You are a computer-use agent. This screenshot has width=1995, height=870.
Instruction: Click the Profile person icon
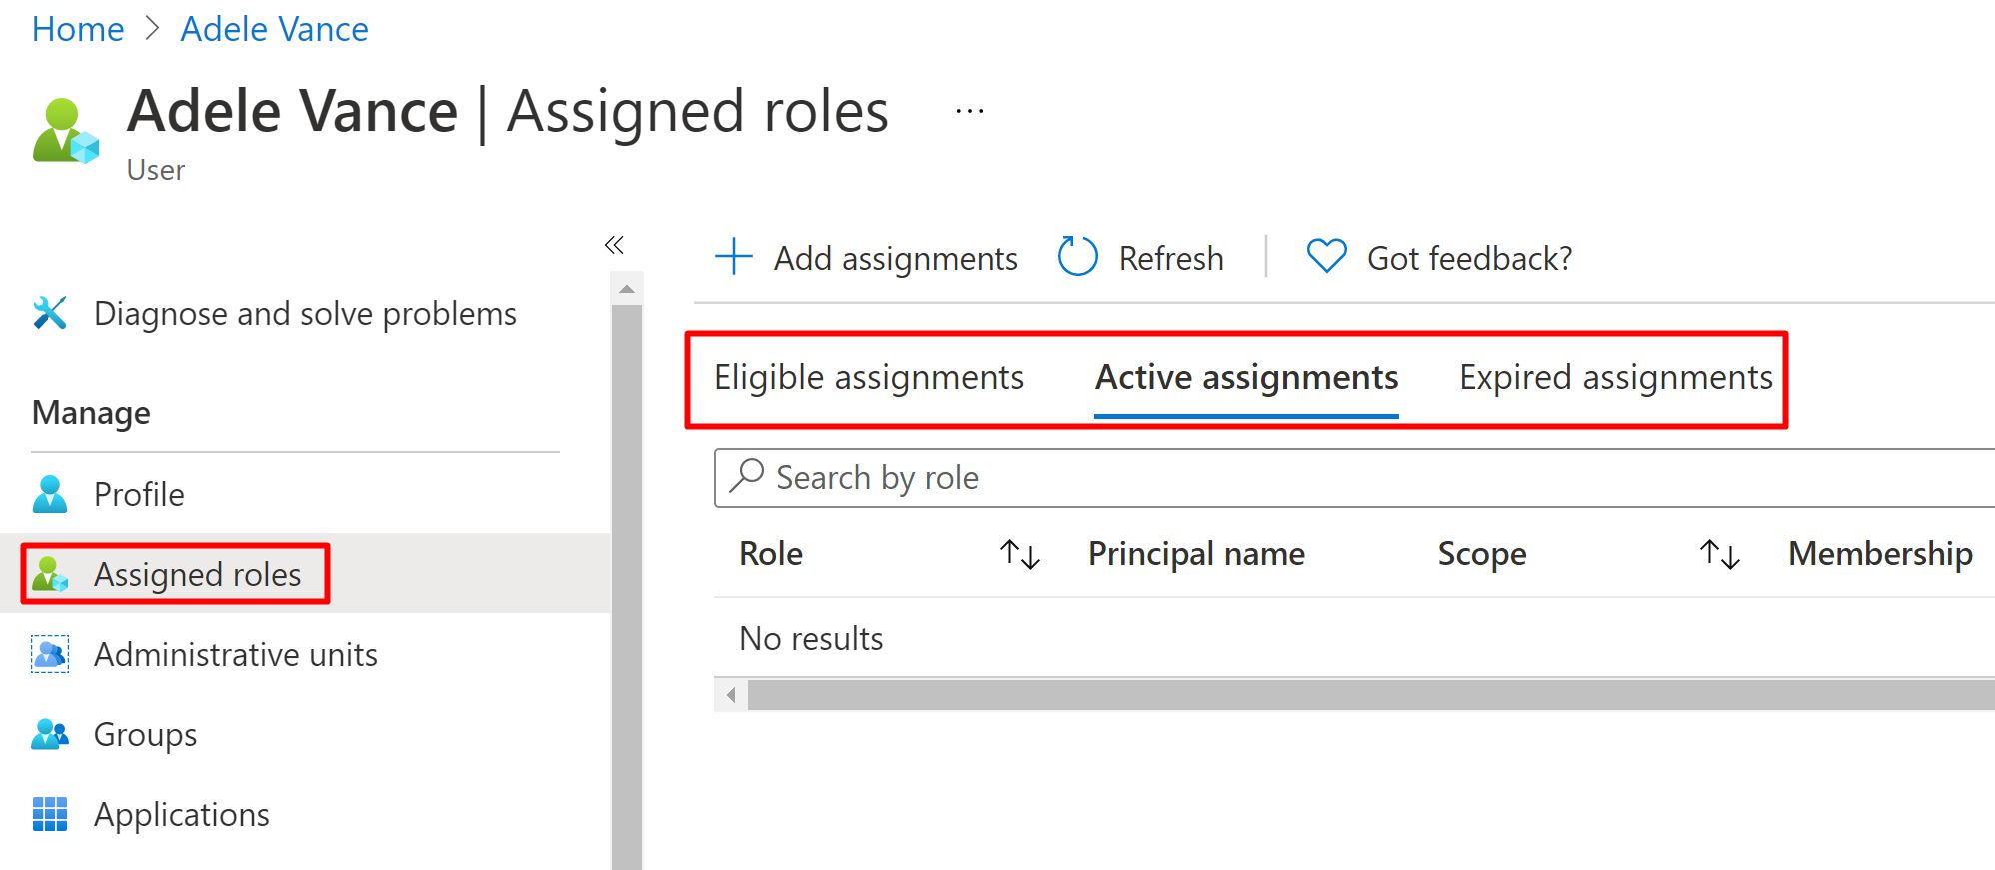[x=50, y=494]
